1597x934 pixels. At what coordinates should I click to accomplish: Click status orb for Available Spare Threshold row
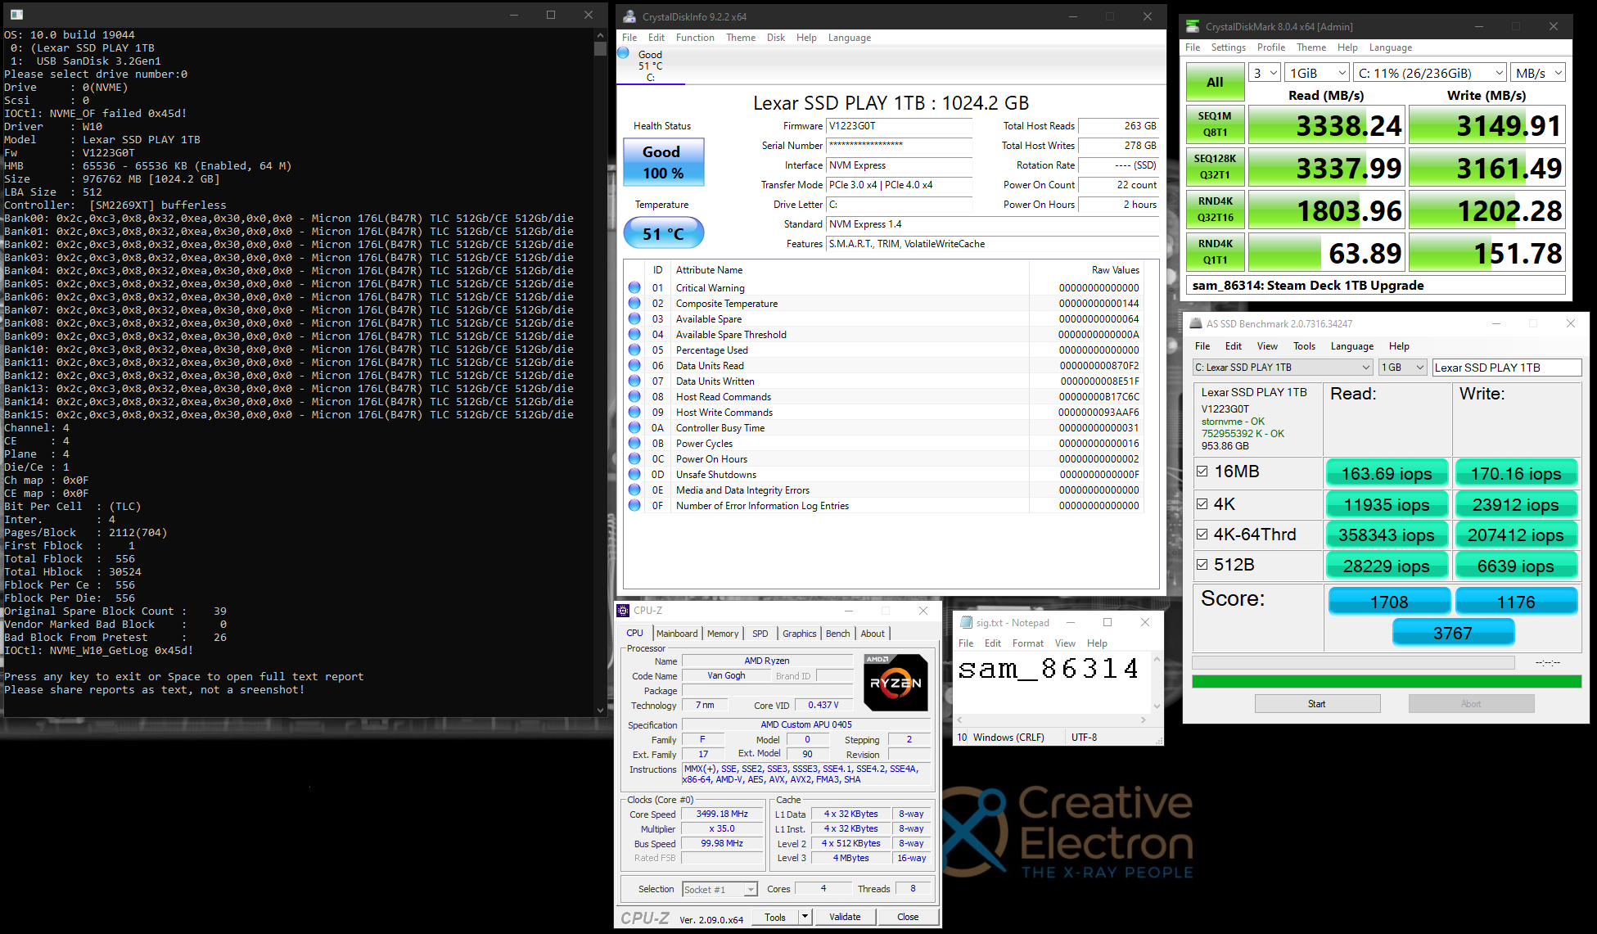(634, 334)
